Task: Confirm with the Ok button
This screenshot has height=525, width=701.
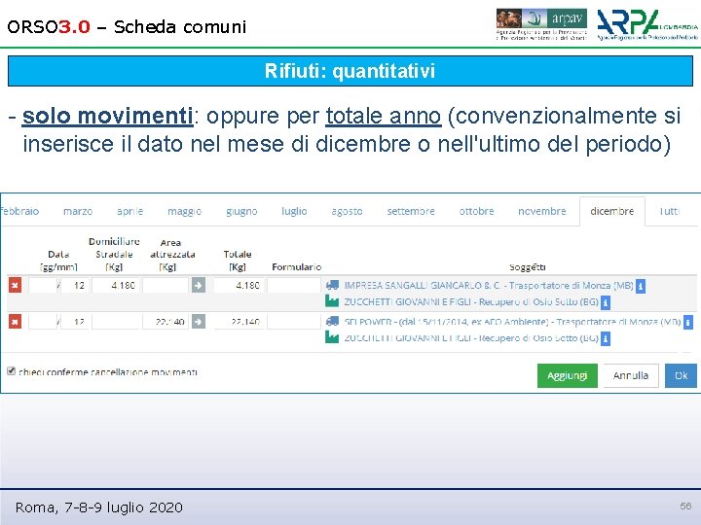Action: click(x=681, y=375)
